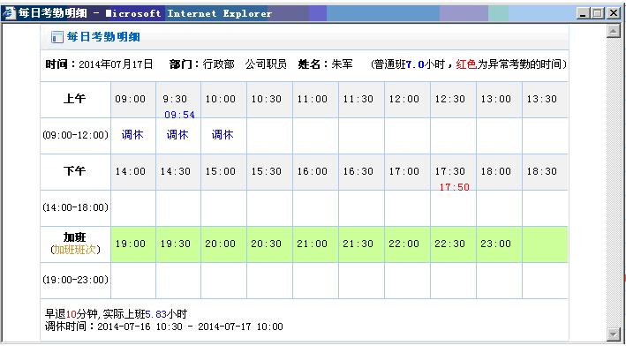This screenshot has height=353, width=626.
Task: Click the blue 09:54 punch time
Action: (x=179, y=115)
